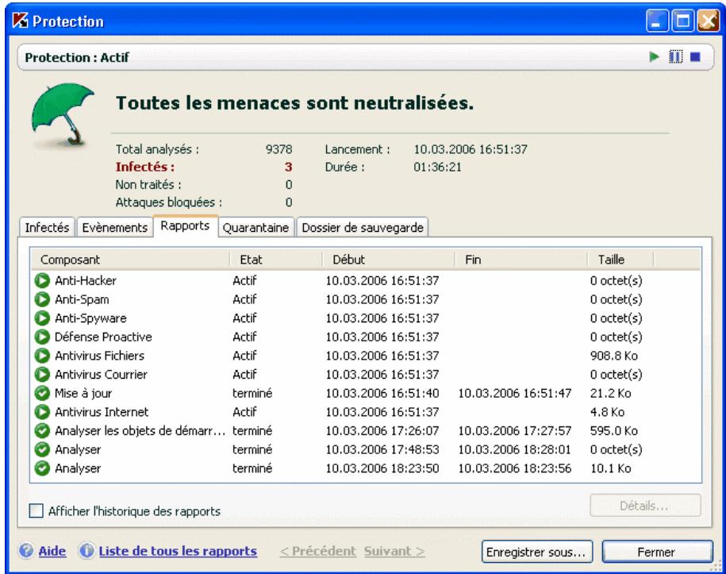Sort by the Etat column header

tap(276, 260)
